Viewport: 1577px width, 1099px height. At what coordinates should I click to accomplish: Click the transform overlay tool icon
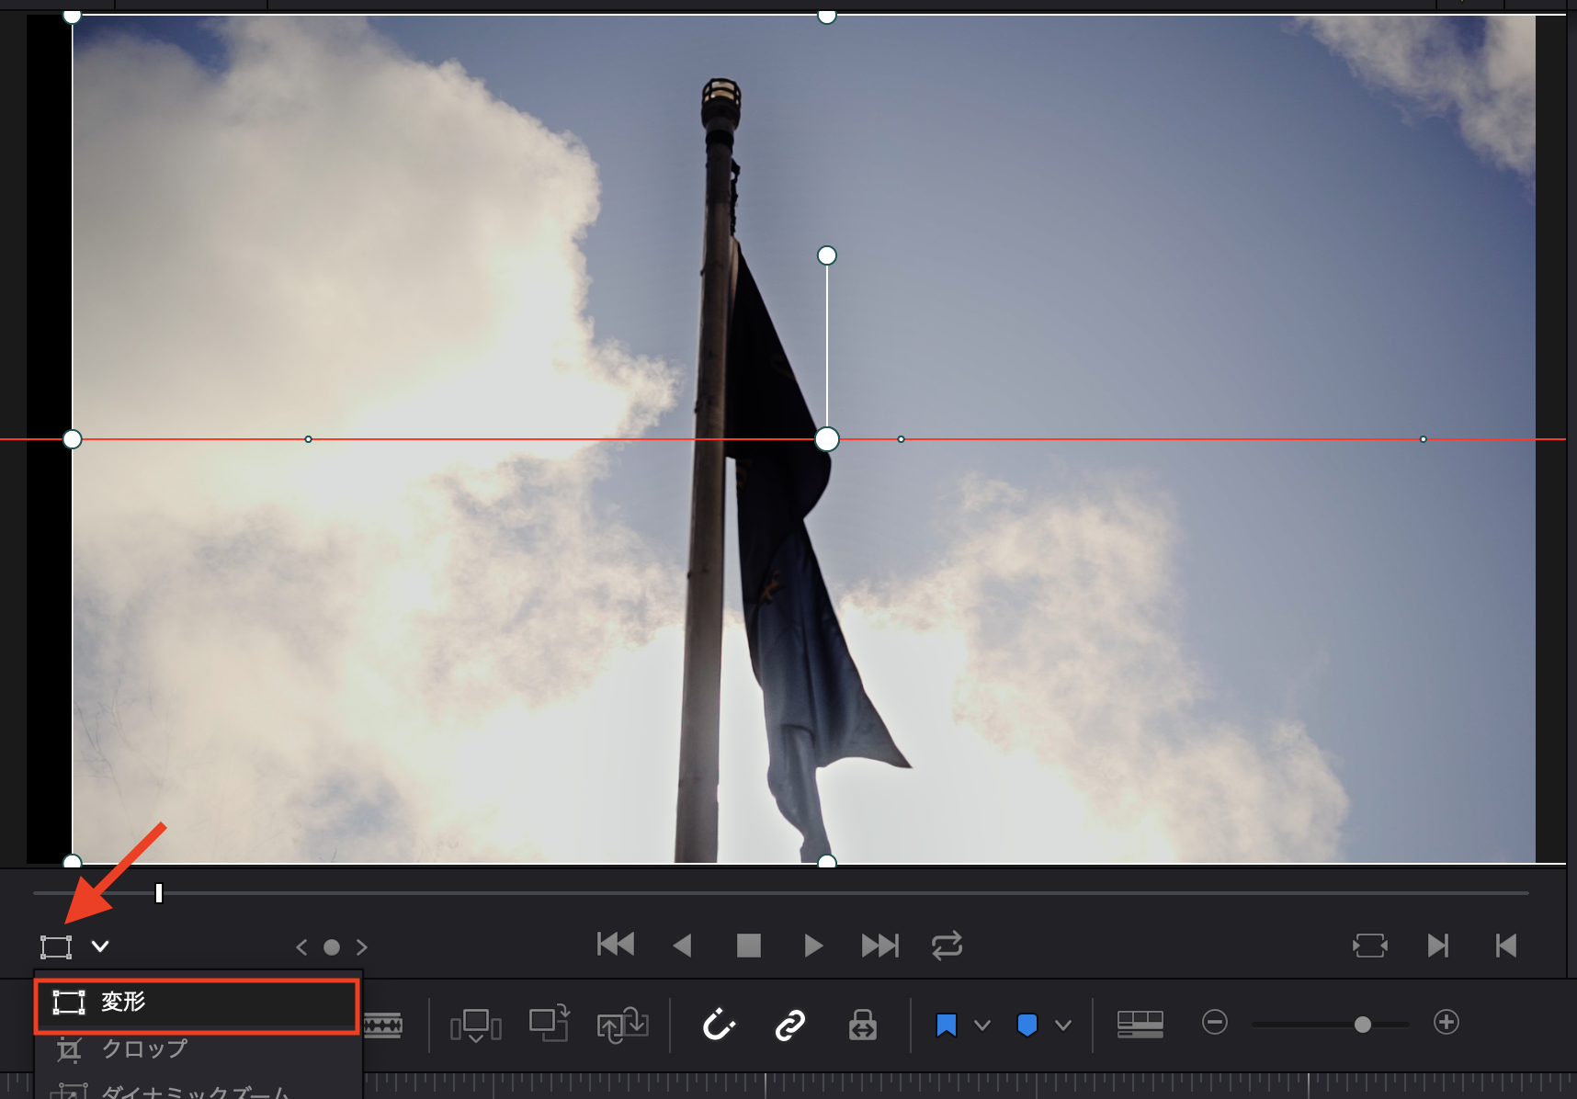(x=56, y=946)
